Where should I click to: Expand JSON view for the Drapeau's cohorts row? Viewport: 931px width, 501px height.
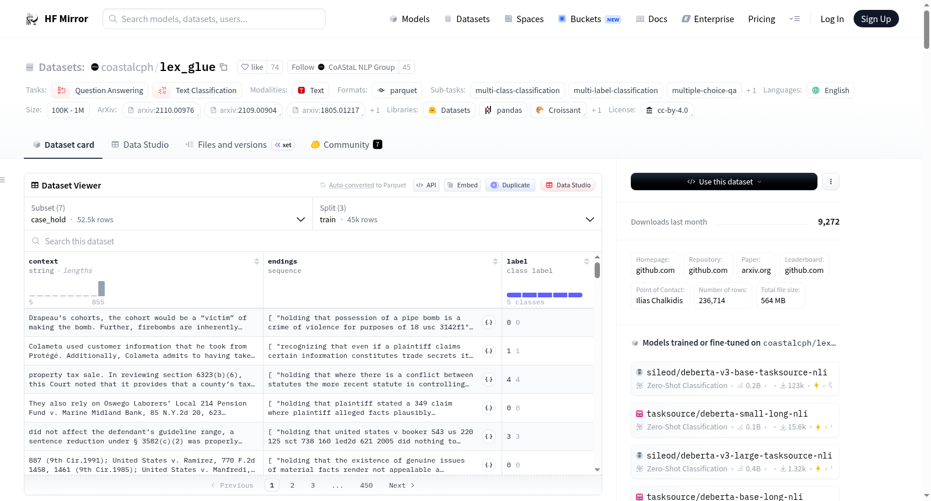coord(489,322)
